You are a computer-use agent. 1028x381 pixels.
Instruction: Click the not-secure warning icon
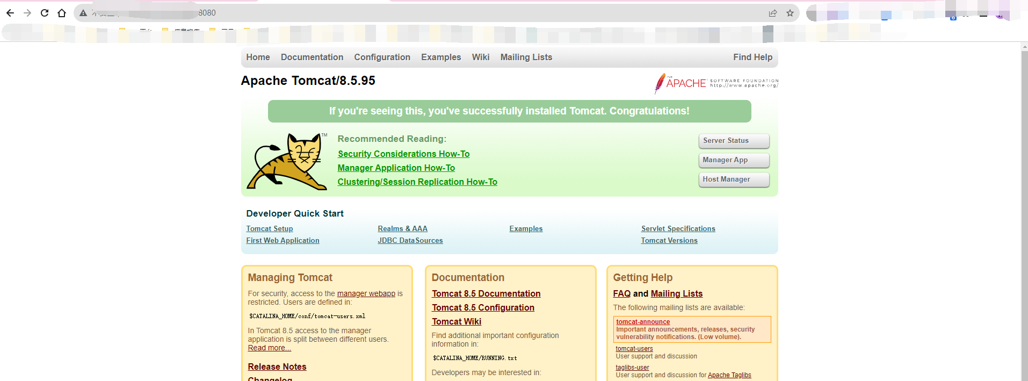point(83,13)
